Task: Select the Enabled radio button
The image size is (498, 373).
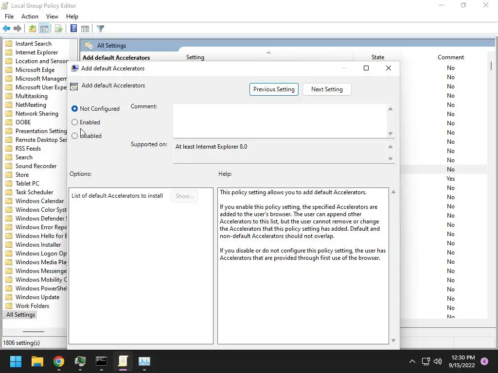Action: pyautogui.click(x=74, y=122)
